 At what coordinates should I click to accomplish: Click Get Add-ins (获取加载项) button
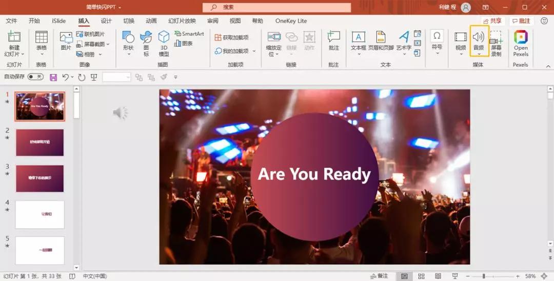(x=232, y=37)
